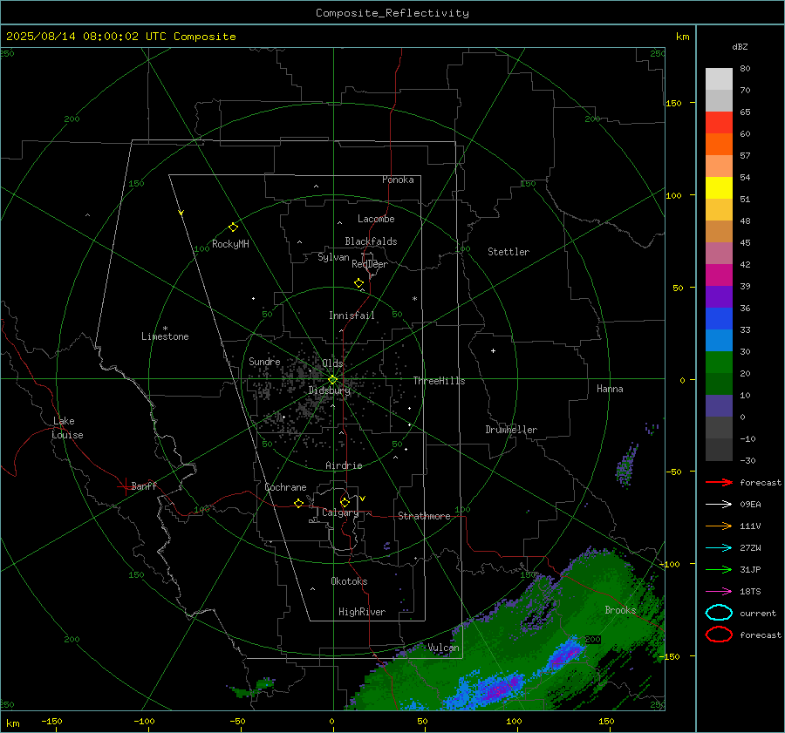Click the yellow diamond marker below RedDeer

pyautogui.click(x=359, y=283)
